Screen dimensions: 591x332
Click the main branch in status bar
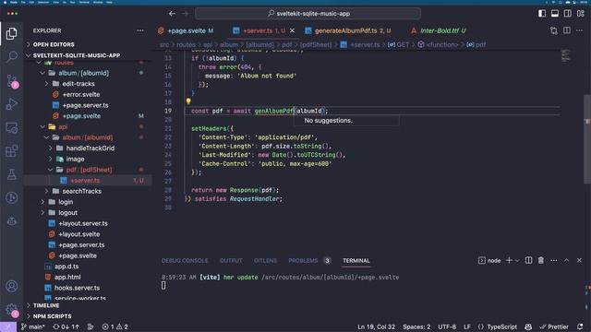33,326
